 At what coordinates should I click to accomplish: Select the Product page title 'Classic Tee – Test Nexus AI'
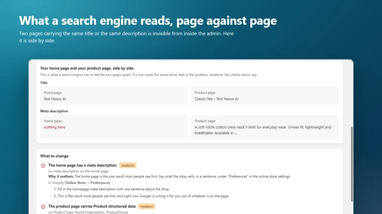(216, 99)
